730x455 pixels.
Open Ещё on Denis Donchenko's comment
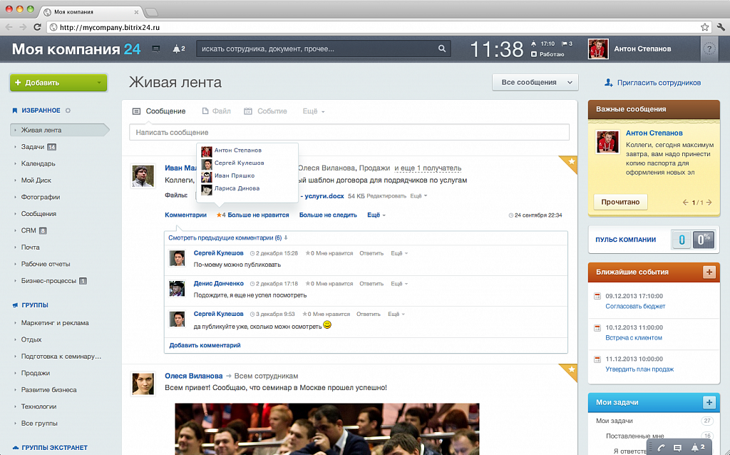399,284
